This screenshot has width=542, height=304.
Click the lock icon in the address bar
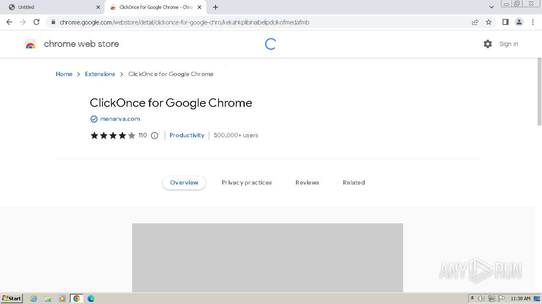click(x=53, y=22)
